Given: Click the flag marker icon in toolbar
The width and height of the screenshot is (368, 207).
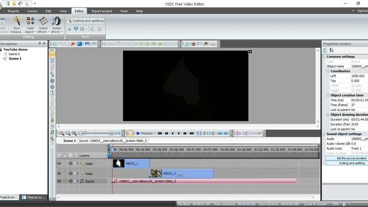Looking at the screenshot, I should point(206,44).
